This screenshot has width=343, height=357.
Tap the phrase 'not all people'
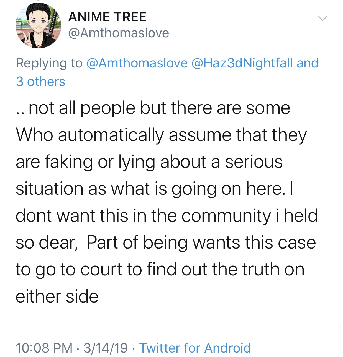coord(82,108)
